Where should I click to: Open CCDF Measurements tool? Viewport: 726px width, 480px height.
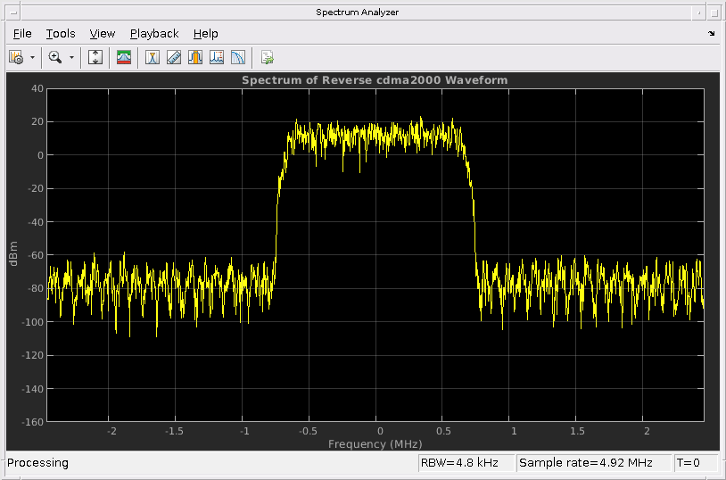237,57
